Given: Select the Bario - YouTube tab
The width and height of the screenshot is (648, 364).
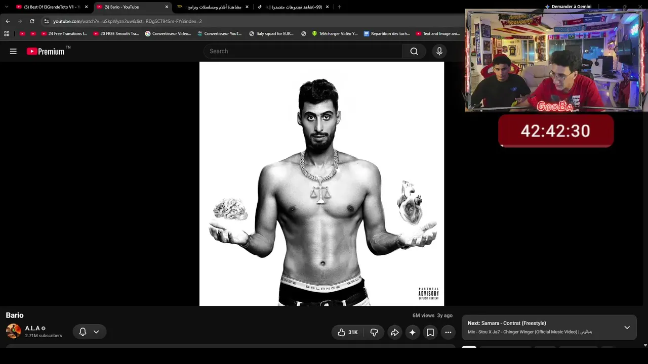Looking at the screenshot, I should pos(134,7).
